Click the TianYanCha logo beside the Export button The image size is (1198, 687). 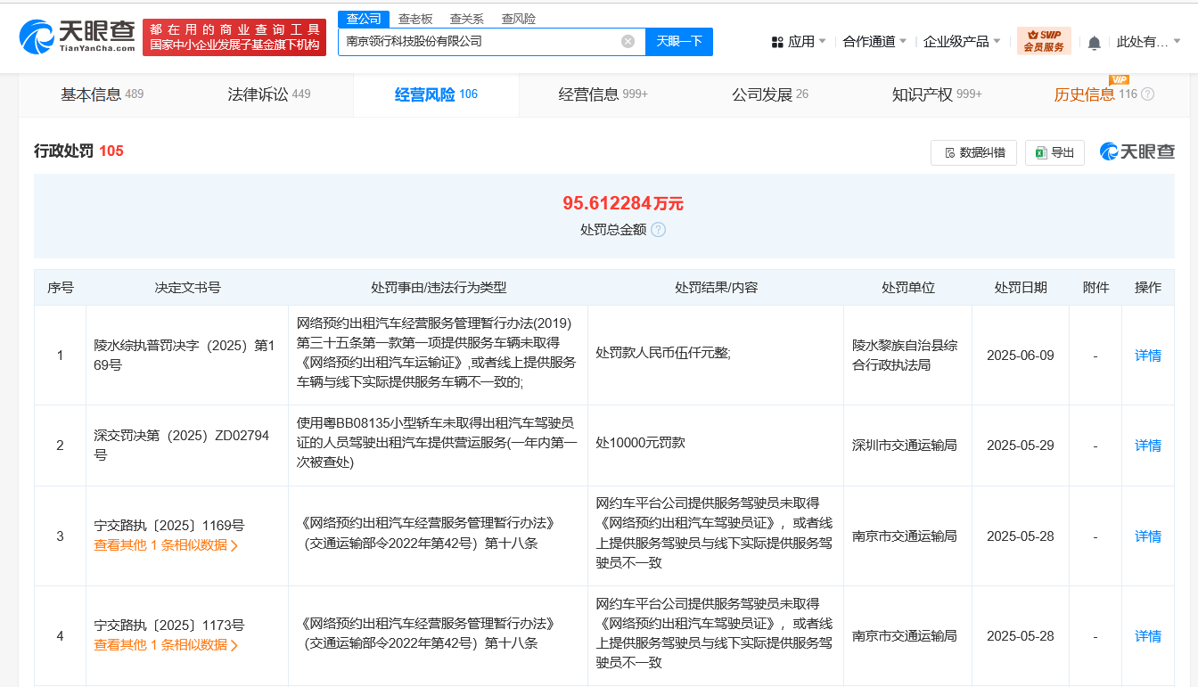point(1136,152)
